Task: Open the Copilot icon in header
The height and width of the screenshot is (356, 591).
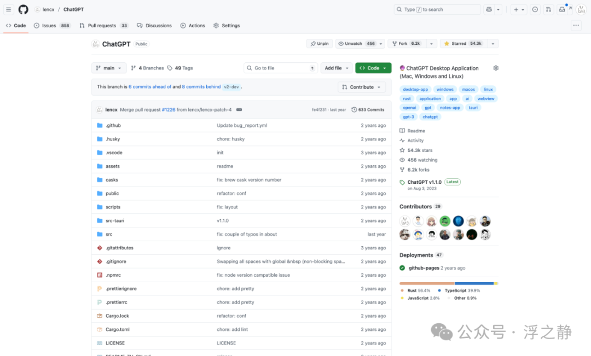Action: pos(489,9)
